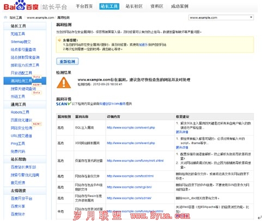Viewport: 262px width, 221px height.
Task: Open the admin/ URL link
Action: click(129, 198)
